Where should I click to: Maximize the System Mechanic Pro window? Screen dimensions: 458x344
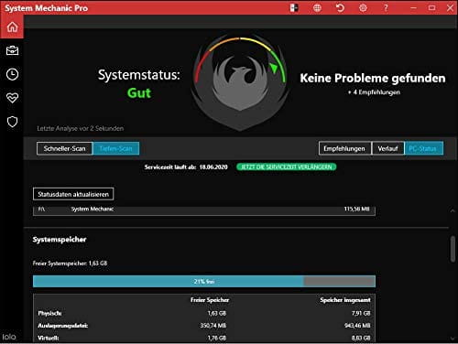431,8
